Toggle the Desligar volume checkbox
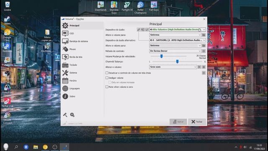The image size is (268, 151). (x=107, y=78)
